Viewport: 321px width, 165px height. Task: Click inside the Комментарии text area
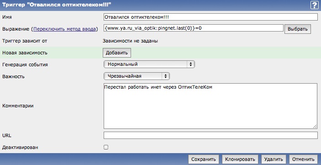210,106
